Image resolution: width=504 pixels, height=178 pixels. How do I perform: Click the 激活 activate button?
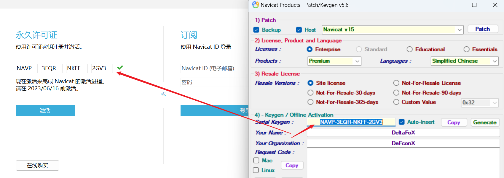click(x=45, y=110)
